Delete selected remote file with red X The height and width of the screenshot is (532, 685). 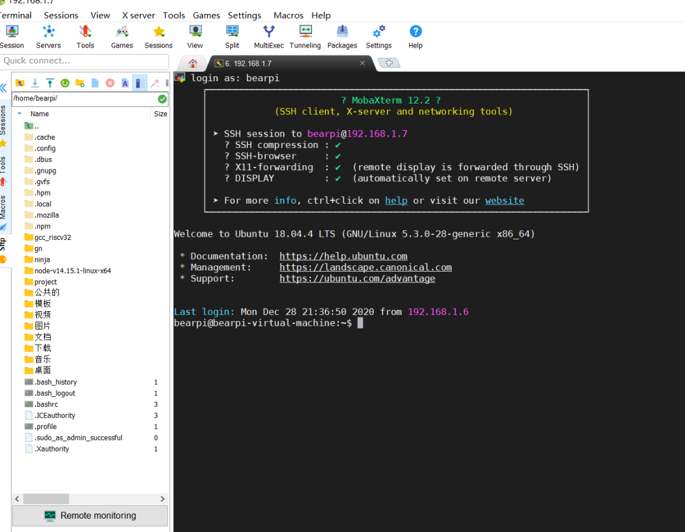coord(110,83)
